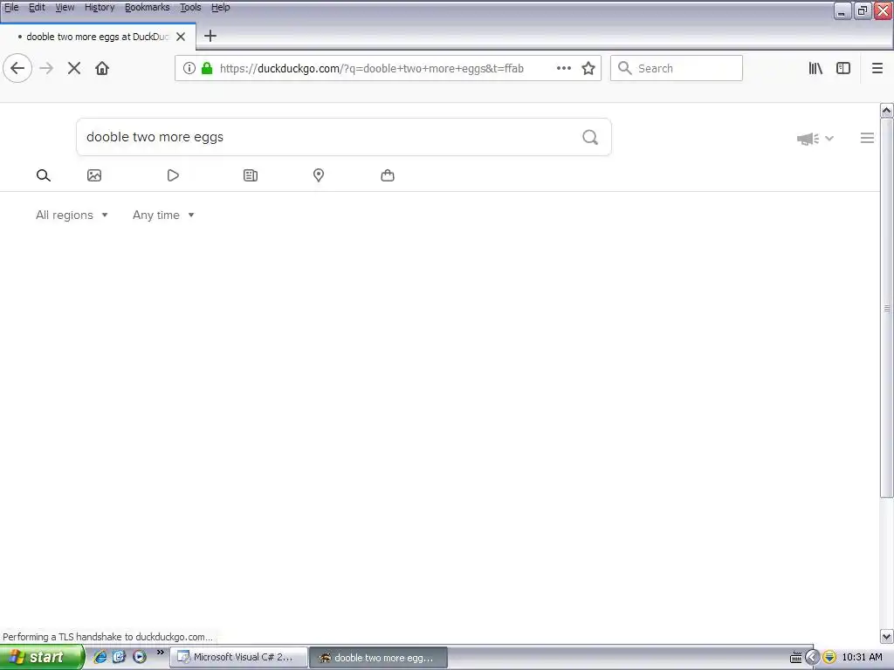
Task: Switch to Microsoft Visual C# taskbar window
Action: pos(239,658)
